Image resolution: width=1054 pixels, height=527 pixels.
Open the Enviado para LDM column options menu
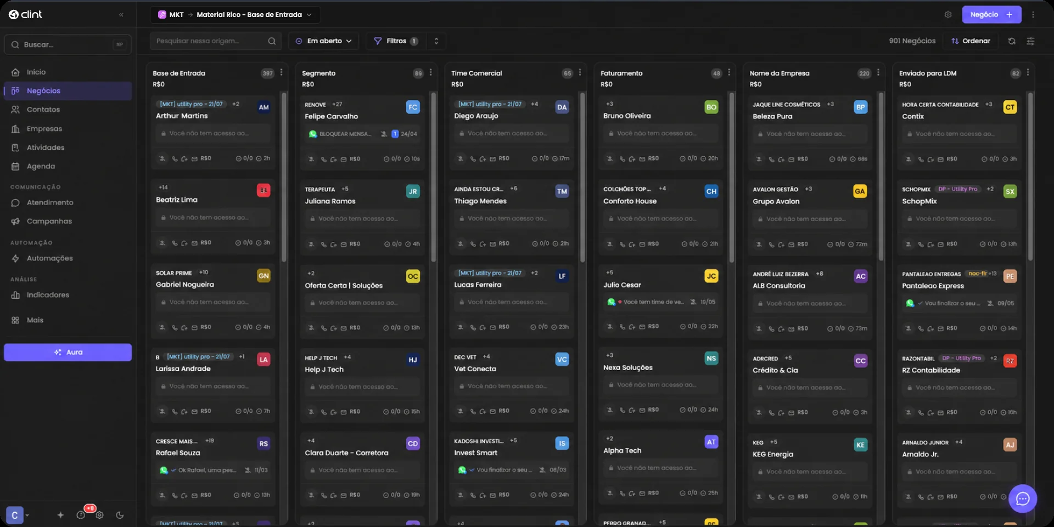[1028, 72]
